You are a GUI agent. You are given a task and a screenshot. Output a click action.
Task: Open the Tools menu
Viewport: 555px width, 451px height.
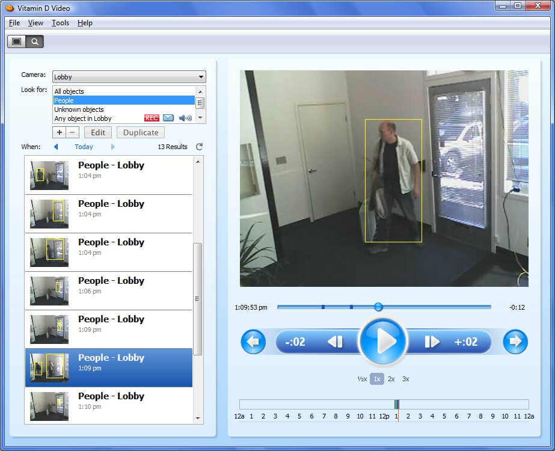click(60, 23)
